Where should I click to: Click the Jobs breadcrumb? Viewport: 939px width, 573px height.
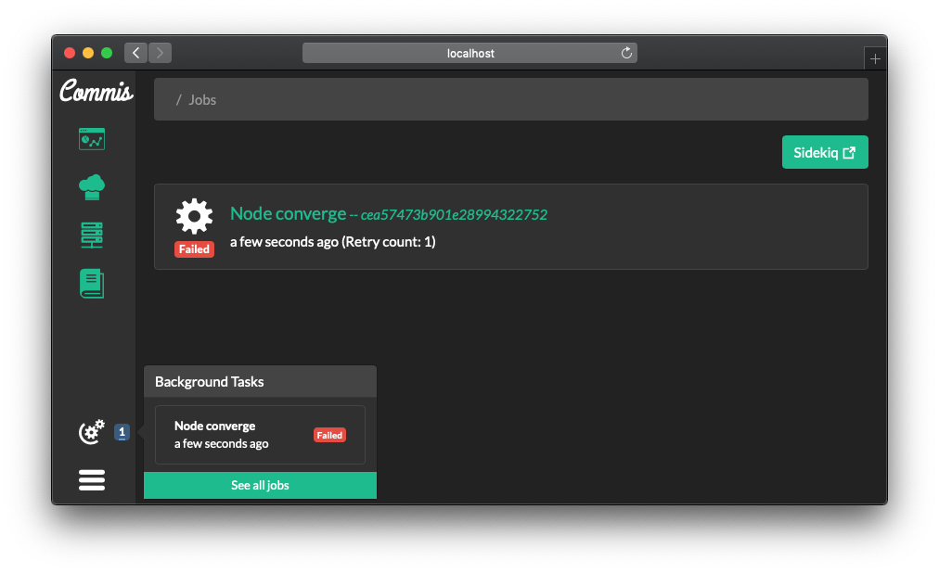[202, 100]
